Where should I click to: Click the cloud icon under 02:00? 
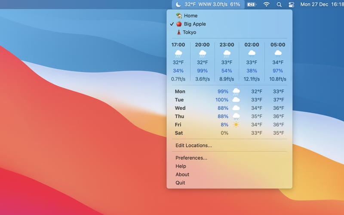[x=252, y=53]
